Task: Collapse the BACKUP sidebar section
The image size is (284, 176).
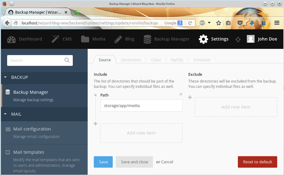Action: pyautogui.click(x=44, y=78)
